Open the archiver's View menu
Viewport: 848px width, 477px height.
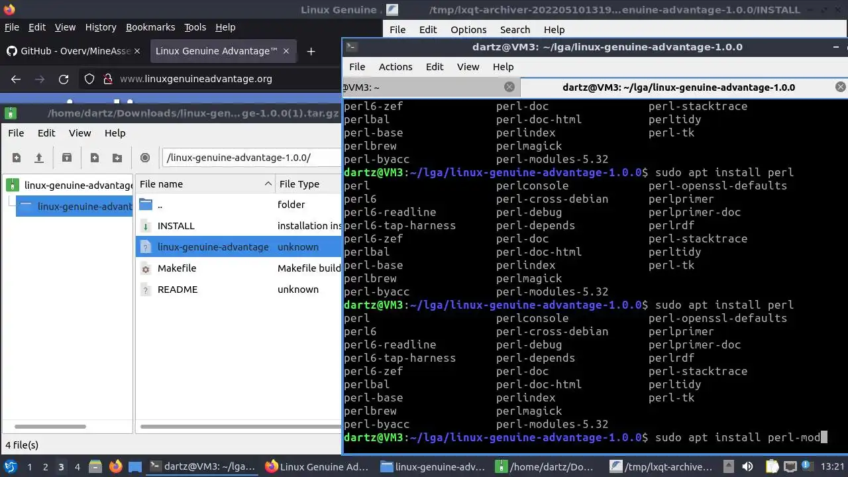coord(79,132)
